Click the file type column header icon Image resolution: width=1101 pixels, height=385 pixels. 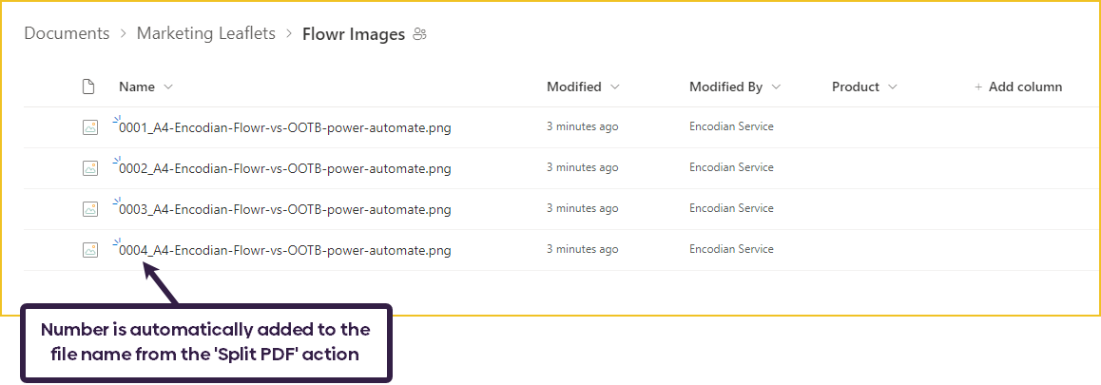click(88, 87)
